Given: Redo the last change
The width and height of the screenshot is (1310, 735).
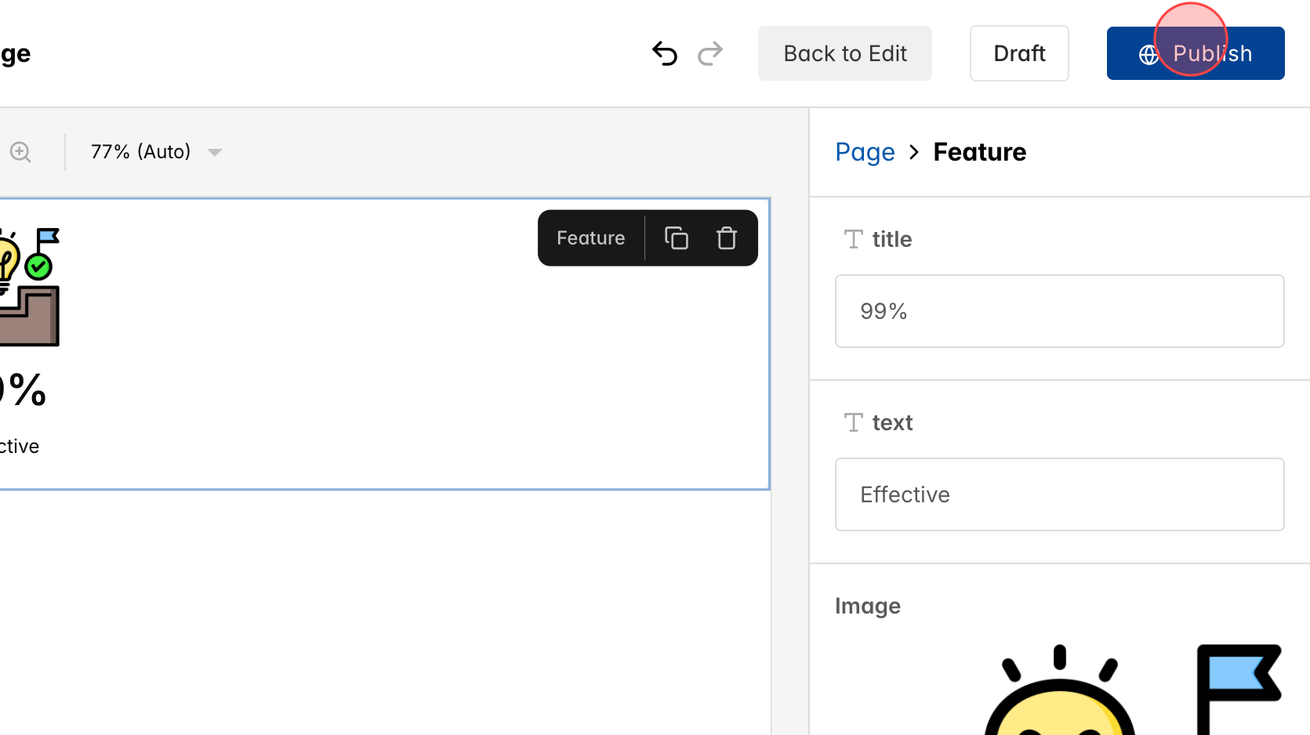Looking at the screenshot, I should click(x=709, y=53).
